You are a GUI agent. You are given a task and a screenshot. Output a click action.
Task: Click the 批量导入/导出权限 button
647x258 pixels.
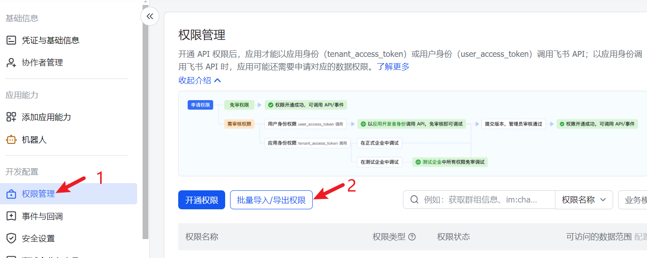point(271,200)
